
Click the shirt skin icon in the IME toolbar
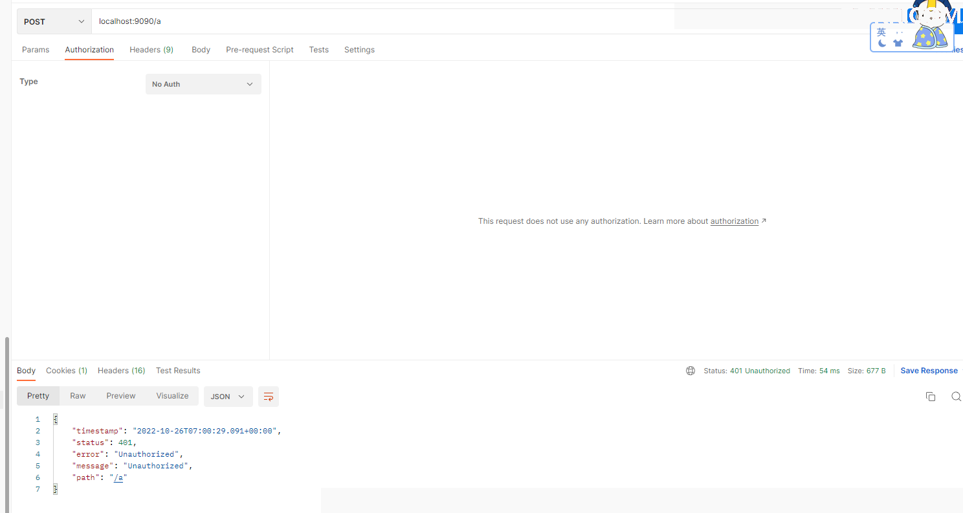[898, 43]
